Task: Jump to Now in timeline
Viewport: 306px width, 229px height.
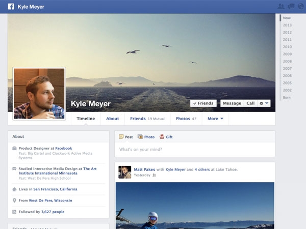Action: coord(287,18)
